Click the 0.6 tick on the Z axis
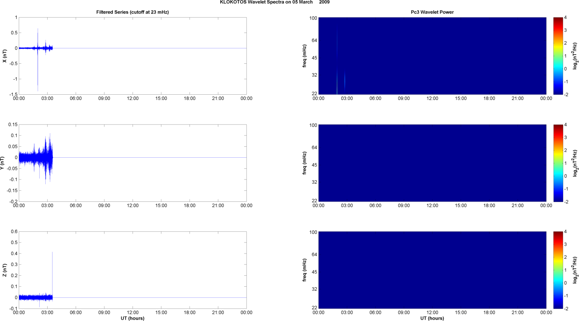 pyautogui.click(x=14, y=232)
